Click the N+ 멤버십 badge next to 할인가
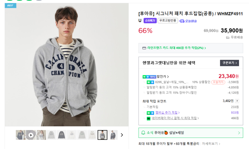Screen dimensions: 249x149 pos(149,77)
